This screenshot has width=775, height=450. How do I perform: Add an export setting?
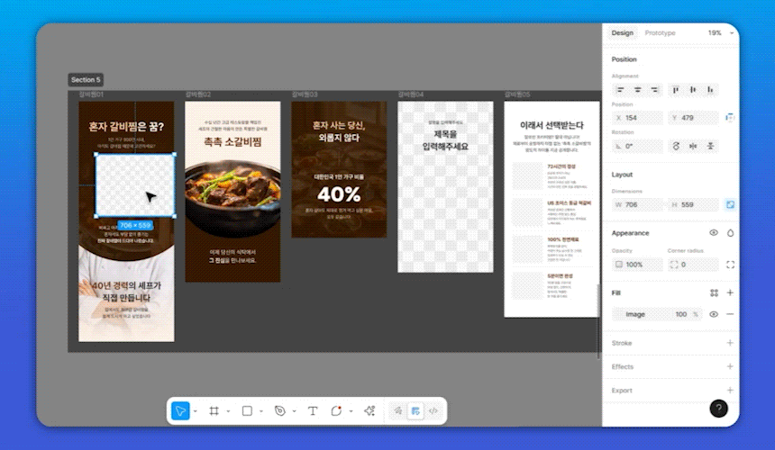pyautogui.click(x=730, y=391)
